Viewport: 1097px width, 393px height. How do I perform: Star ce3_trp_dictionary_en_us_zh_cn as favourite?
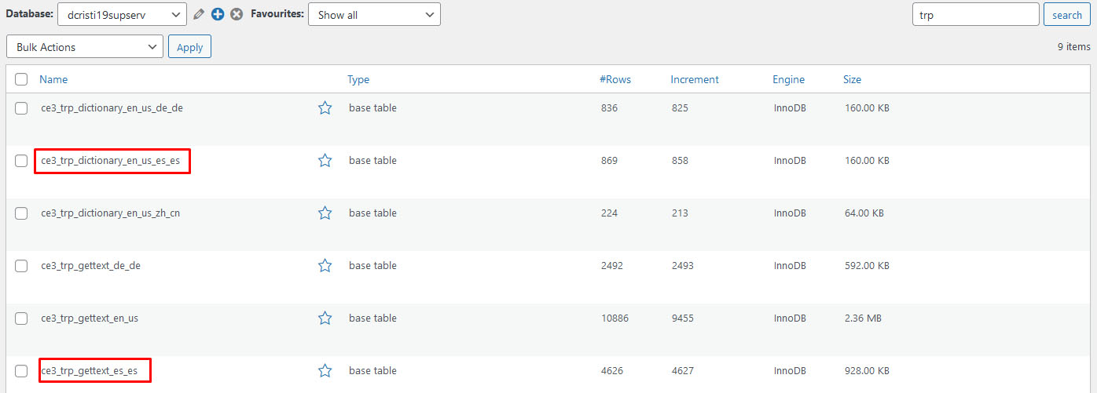325,213
